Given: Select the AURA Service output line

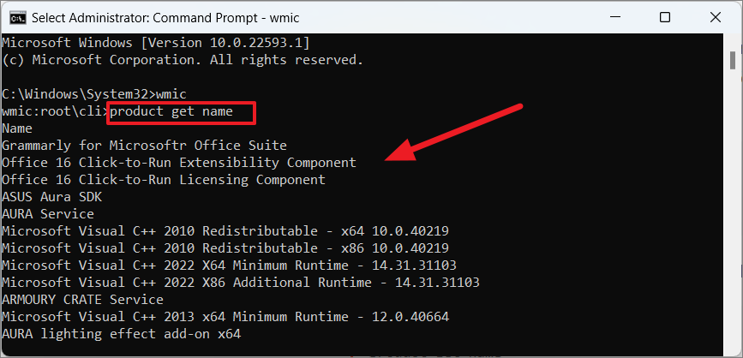Looking at the screenshot, I should tap(48, 214).
